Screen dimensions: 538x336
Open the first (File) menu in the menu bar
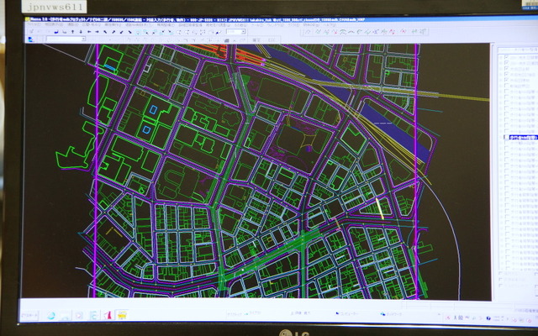pos(35,24)
